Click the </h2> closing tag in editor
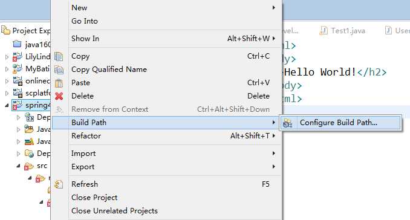This screenshot has height=220, width=410. 372,72
